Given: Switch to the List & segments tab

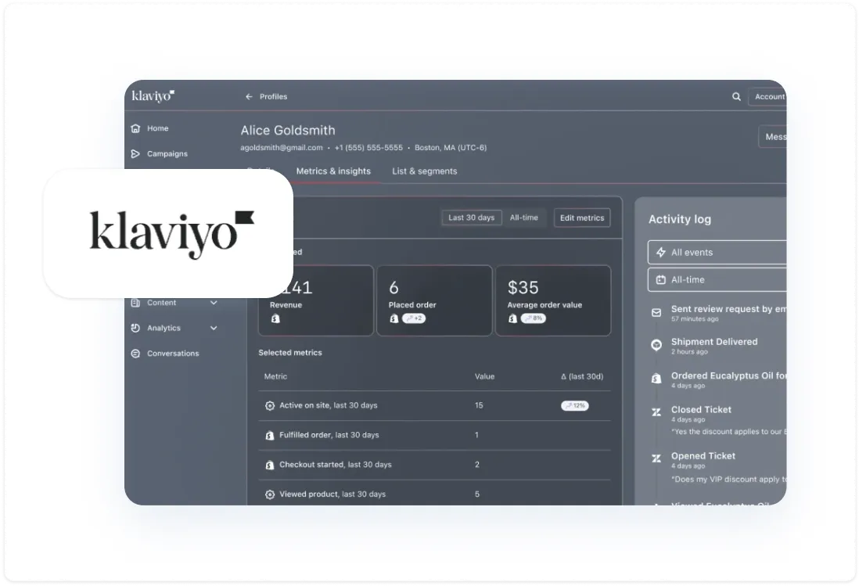Looking at the screenshot, I should 425,171.
